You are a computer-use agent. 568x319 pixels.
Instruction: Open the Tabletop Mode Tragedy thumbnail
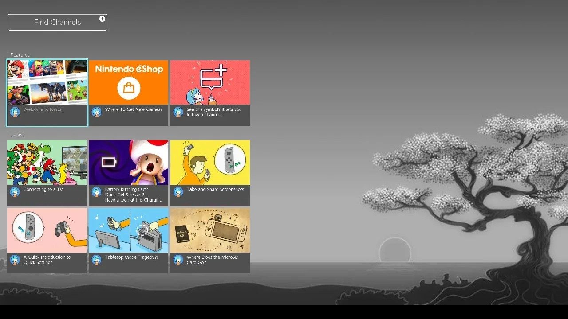click(x=128, y=230)
